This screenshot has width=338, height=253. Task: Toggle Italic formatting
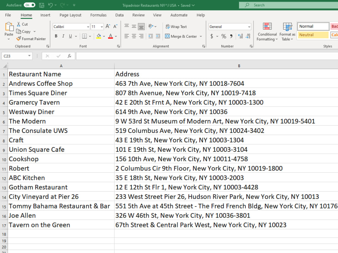coord(63,36)
